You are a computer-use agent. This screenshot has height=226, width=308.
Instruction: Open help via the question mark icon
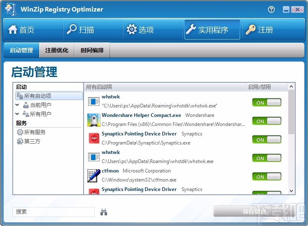pos(271,9)
